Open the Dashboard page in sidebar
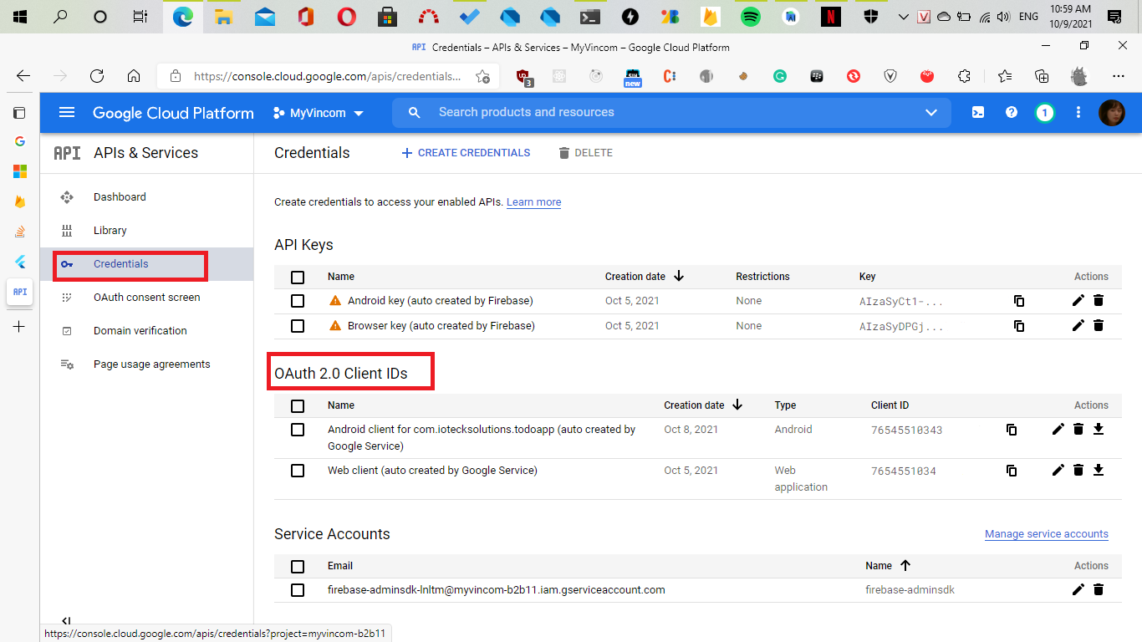Viewport: 1142px width, 642px height. pyautogui.click(x=146, y=197)
